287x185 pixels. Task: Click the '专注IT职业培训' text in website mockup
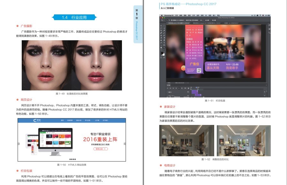(x=100, y=134)
